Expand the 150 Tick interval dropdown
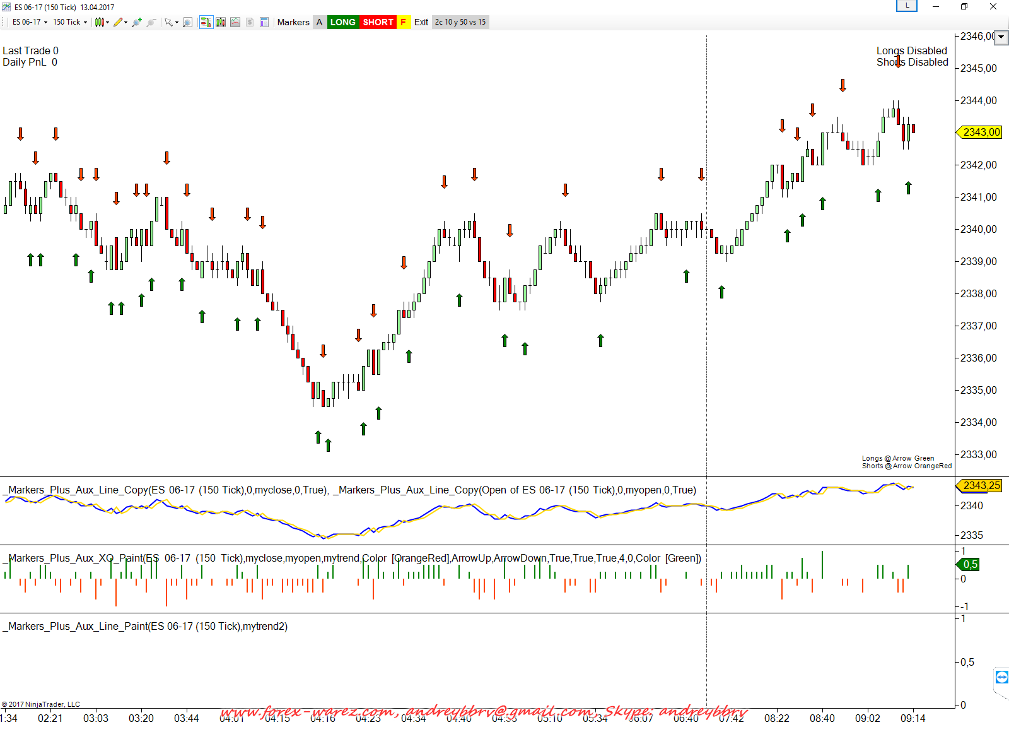Viewport: 1009px width, 732px height. [x=69, y=22]
